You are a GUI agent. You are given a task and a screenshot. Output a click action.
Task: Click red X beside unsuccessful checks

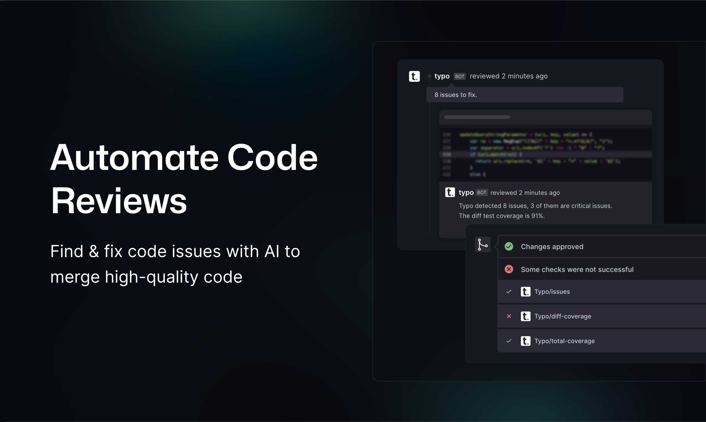pyautogui.click(x=509, y=269)
